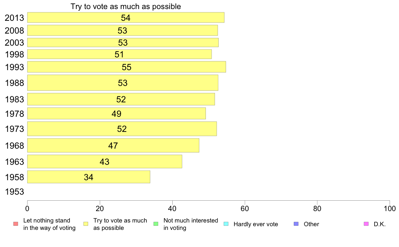Select the 1958 bar showing 34

click(89, 177)
